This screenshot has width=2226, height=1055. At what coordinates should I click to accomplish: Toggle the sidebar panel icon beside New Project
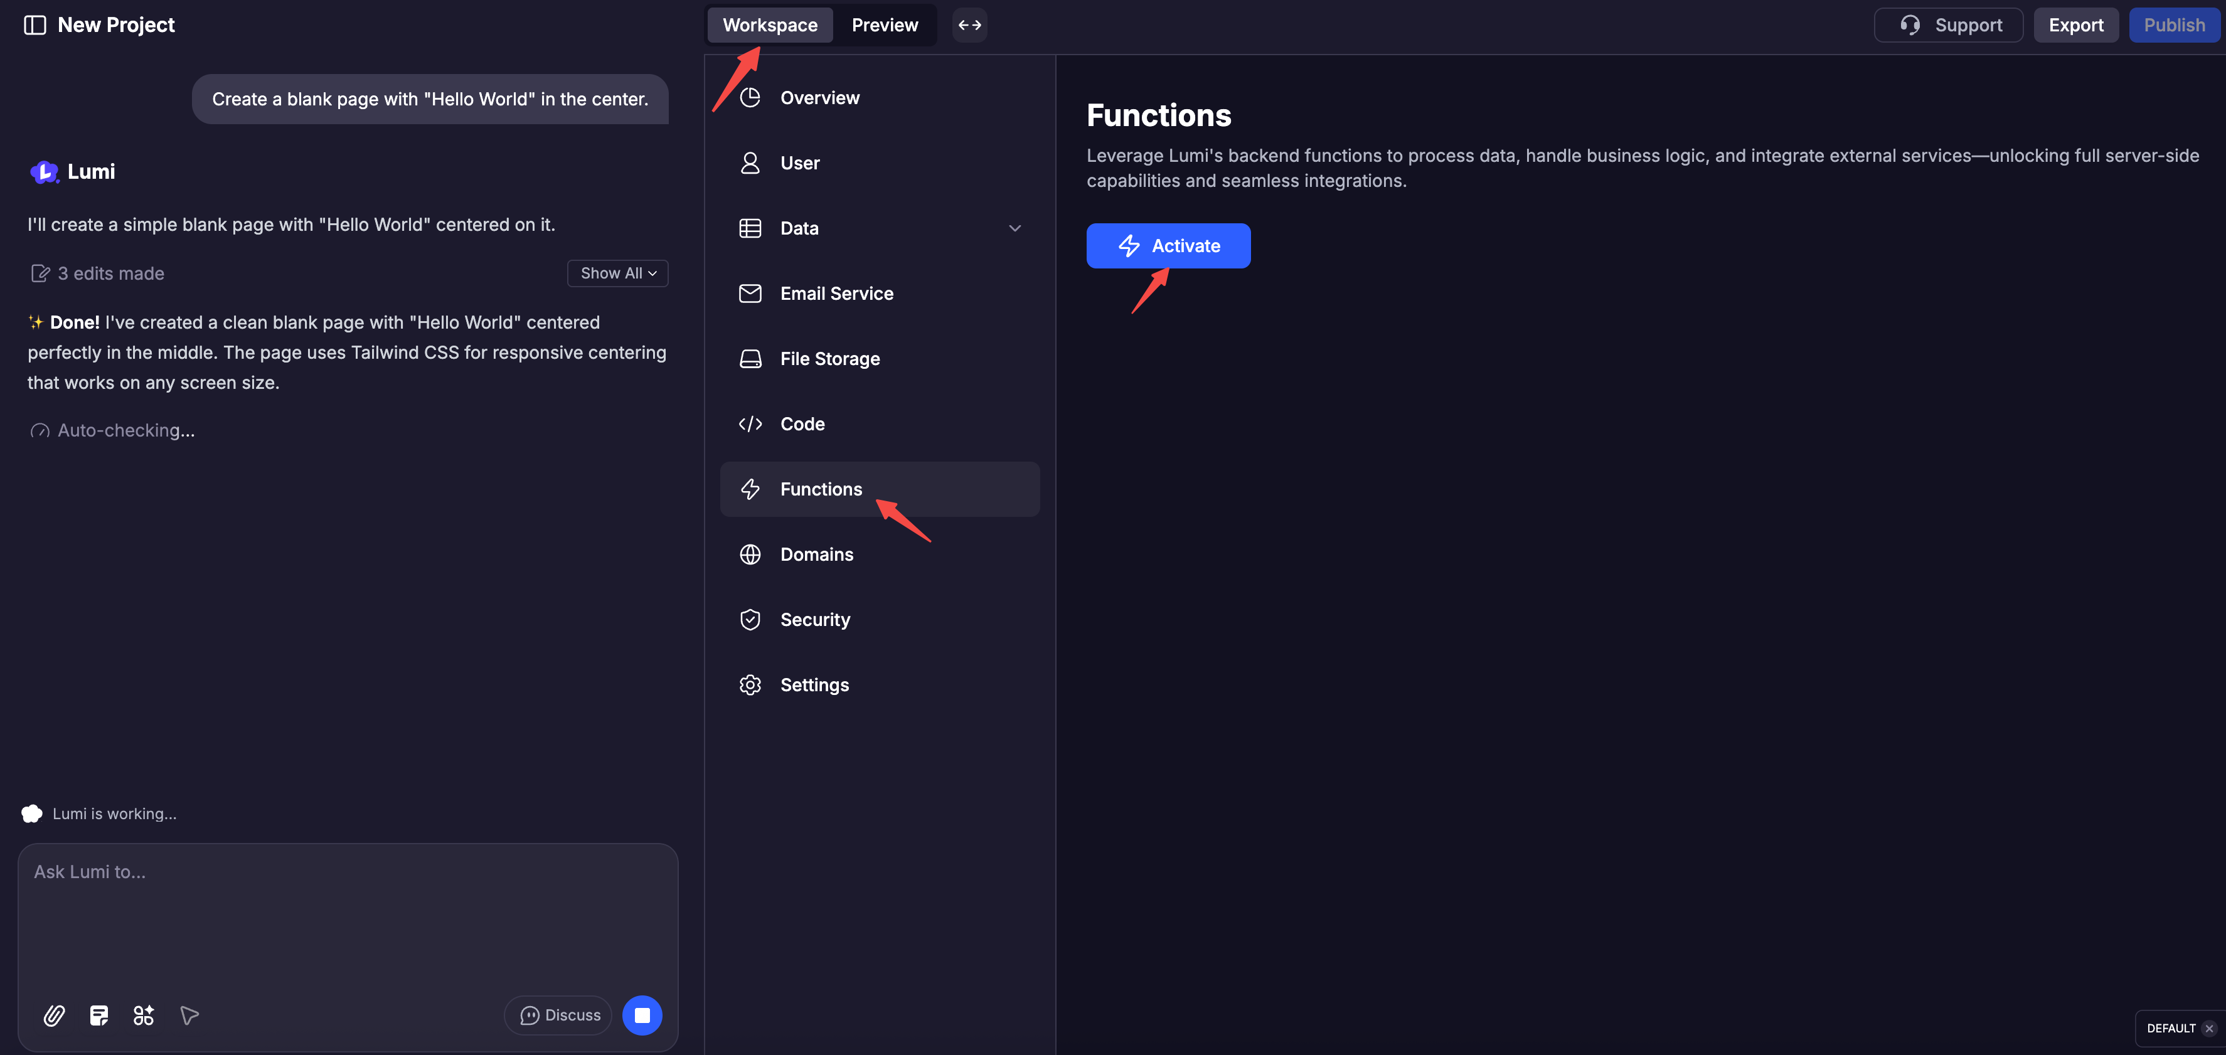point(35,25)
